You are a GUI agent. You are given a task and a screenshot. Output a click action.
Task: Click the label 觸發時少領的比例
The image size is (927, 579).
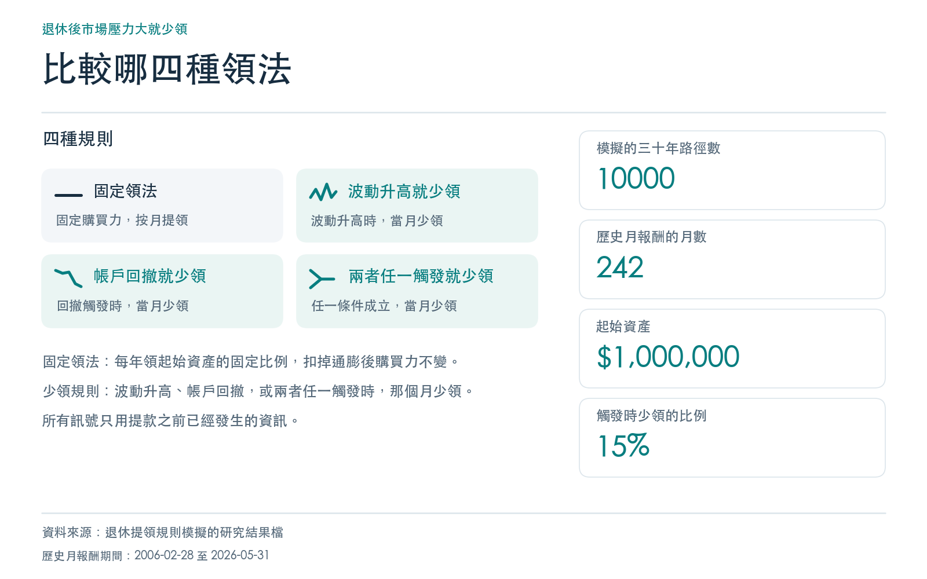[x=652, y=416]
